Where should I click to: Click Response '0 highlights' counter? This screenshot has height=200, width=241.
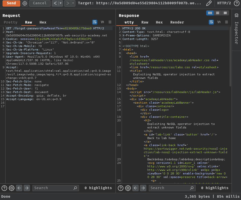pyautogui.click(x=215, y=188)
